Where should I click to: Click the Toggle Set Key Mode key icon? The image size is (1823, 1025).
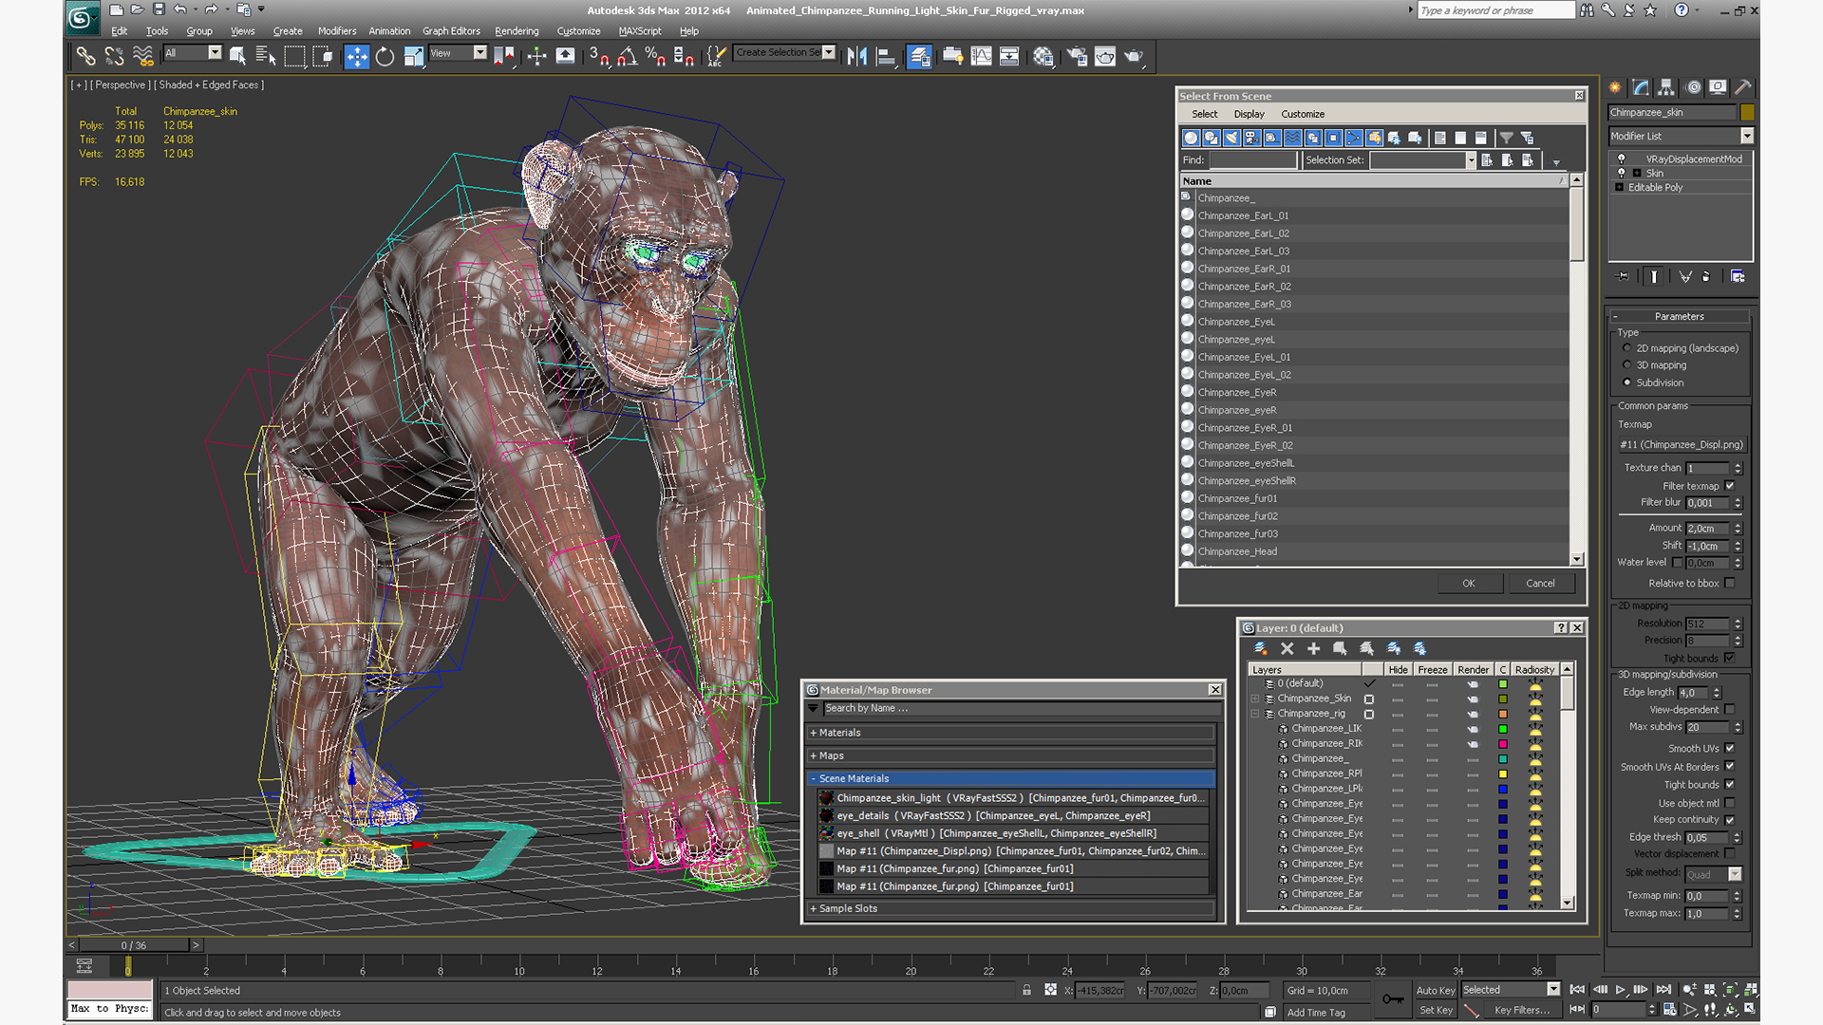[x=1393, y=998]
